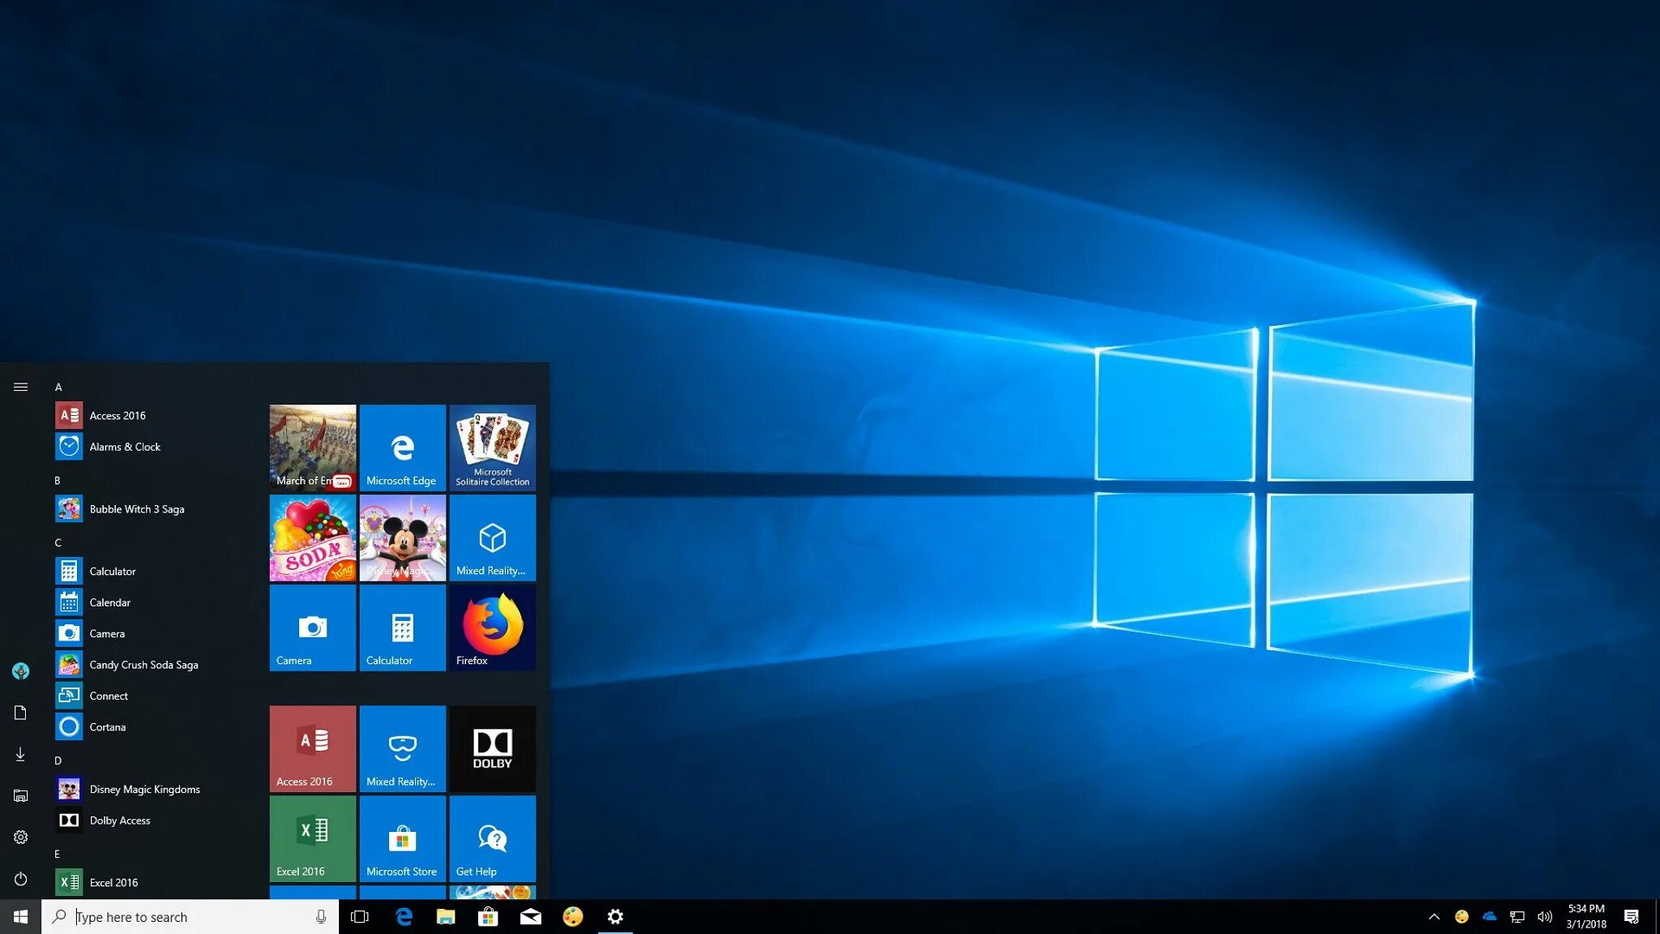Open Microsoft Store tile

tap(401, 838)
